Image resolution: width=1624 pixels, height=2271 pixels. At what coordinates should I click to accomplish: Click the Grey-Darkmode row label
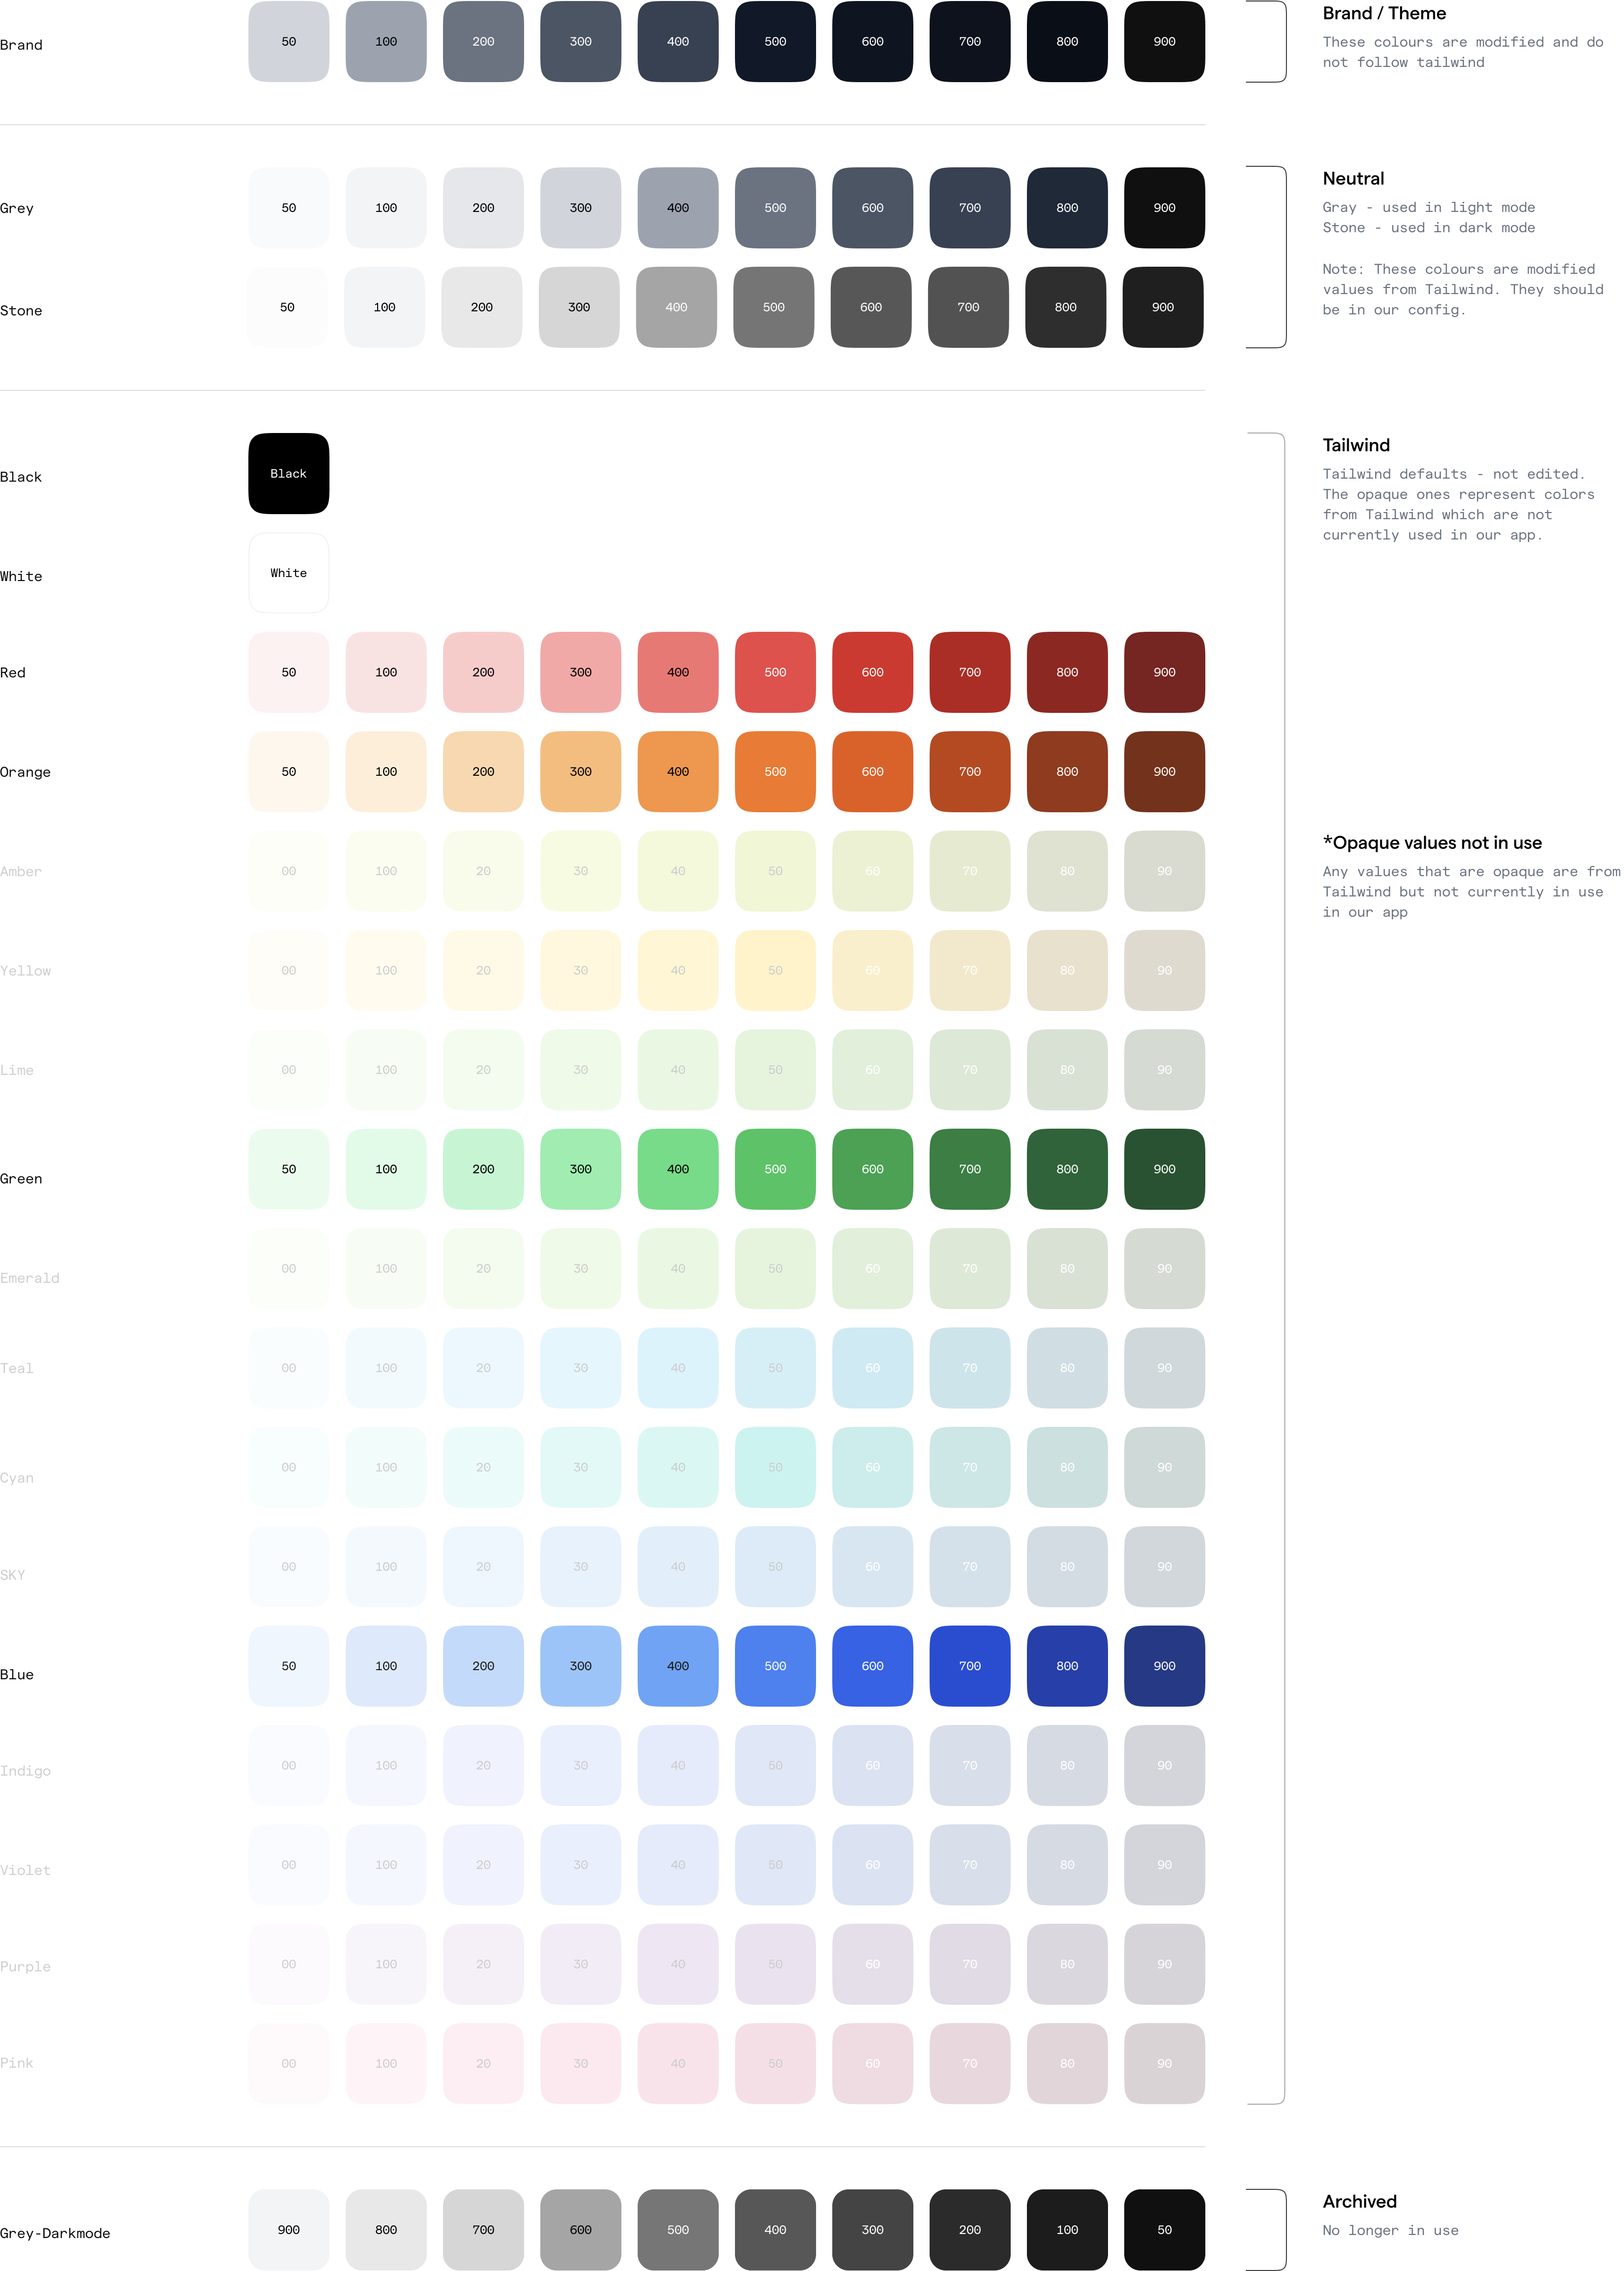tap(55, 2233)
